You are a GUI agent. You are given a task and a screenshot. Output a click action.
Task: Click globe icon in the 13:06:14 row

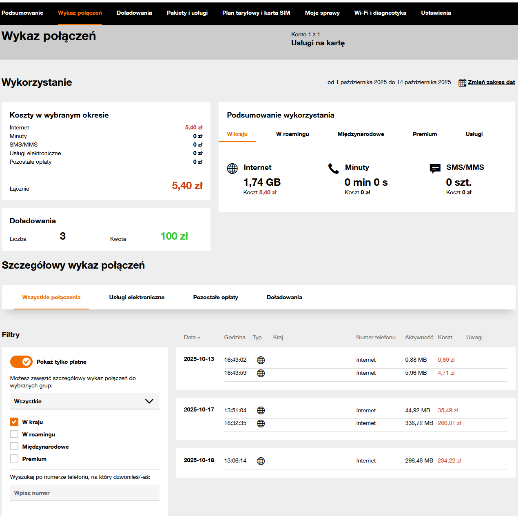pos(261,461)
